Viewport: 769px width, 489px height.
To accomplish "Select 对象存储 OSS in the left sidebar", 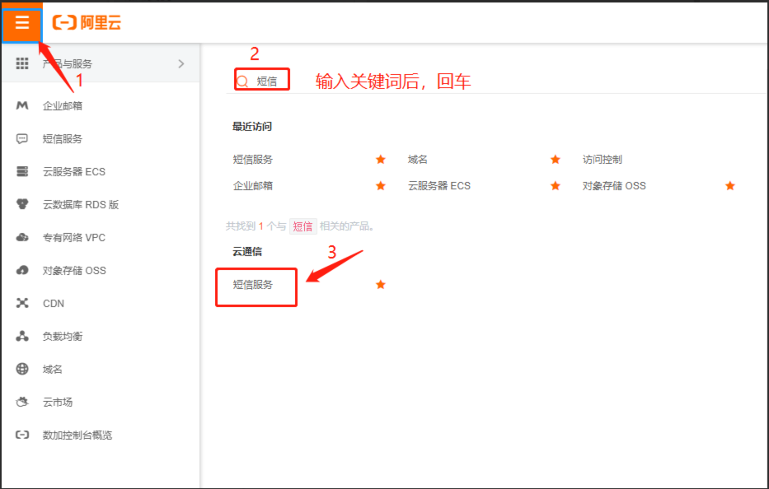I will pyautogui.click(x=74, y=270).
